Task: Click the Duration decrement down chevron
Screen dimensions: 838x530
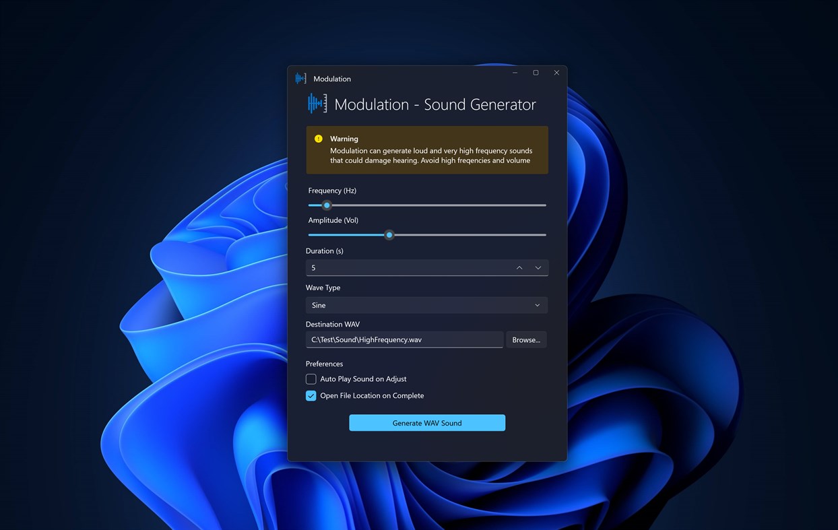Action: tap(538, 267)
